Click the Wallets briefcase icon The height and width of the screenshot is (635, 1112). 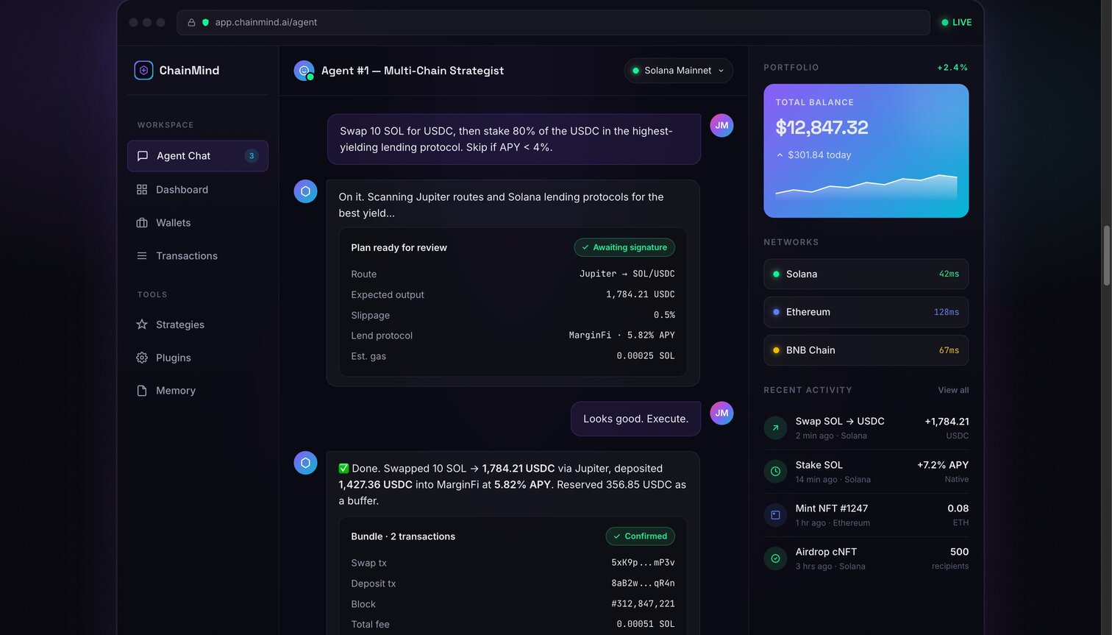pyautogui.click(x=142, y=223)
